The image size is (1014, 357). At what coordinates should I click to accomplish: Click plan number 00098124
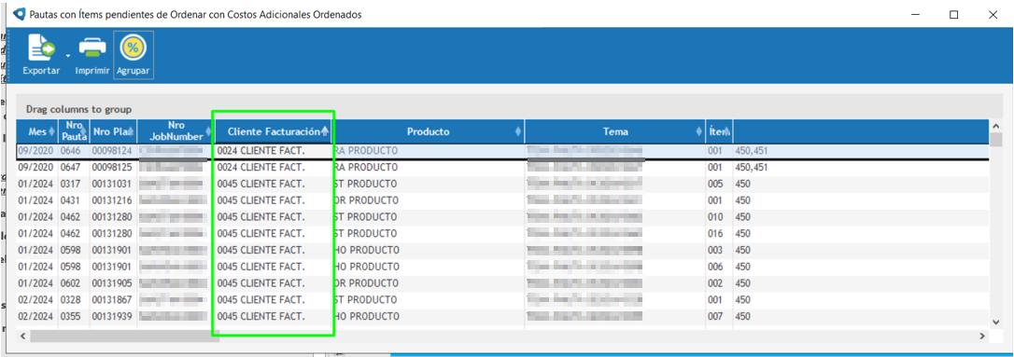(111, 150)
